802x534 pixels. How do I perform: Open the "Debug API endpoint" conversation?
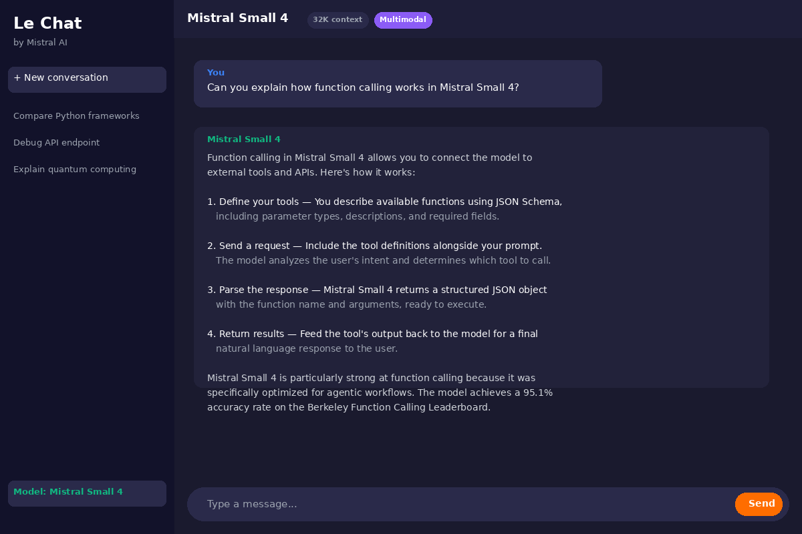(56, 143)
